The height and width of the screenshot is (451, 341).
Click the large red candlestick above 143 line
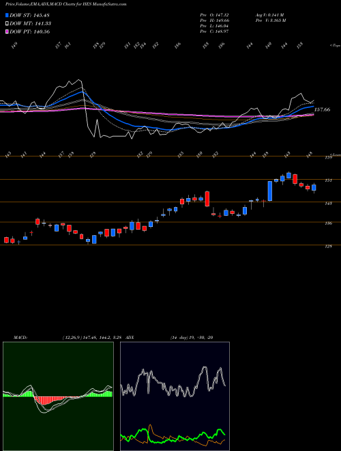click(x=207, y=199)
